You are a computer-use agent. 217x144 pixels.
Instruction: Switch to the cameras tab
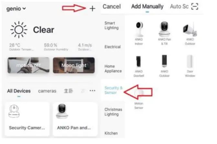click(47, 91)
